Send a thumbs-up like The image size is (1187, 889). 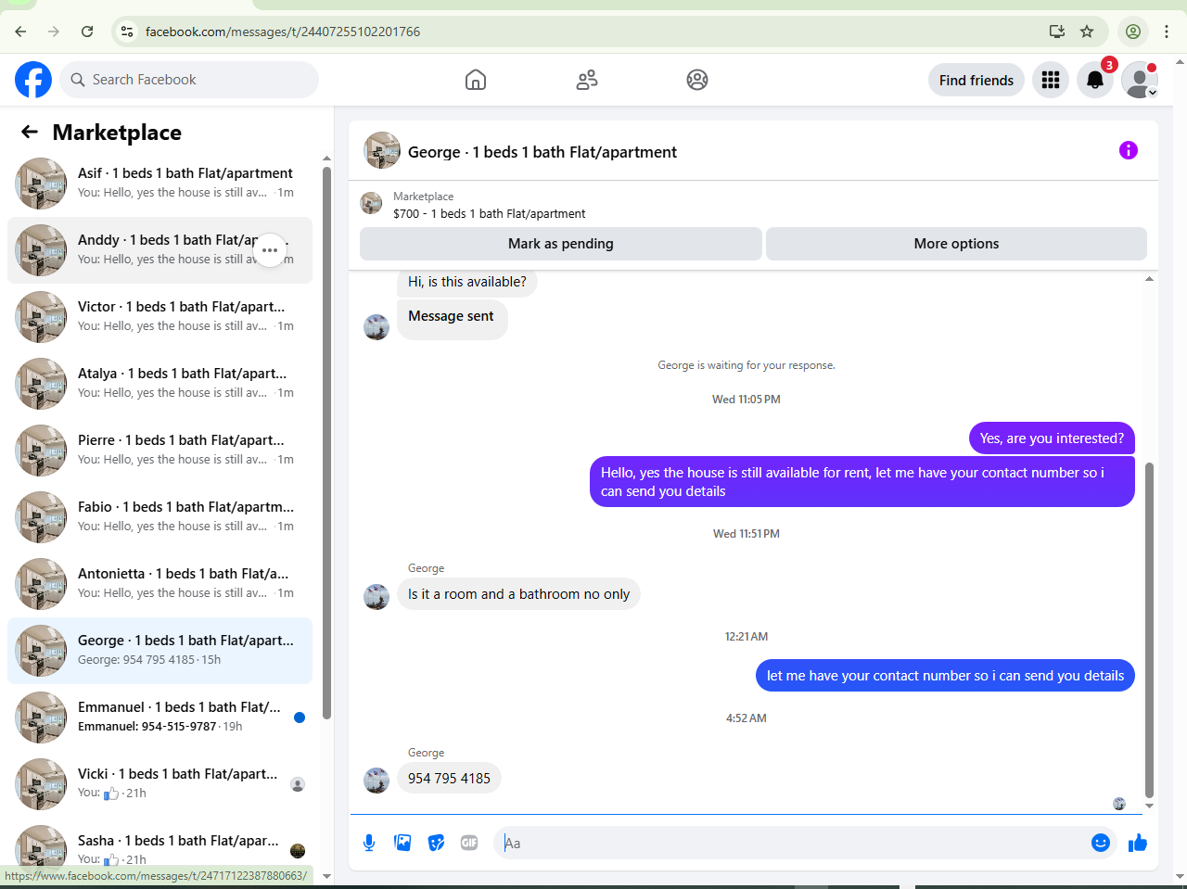[1138, 843]
